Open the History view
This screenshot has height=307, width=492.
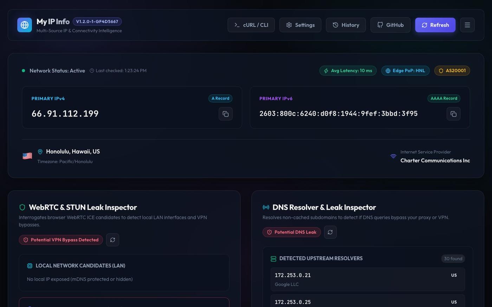tap(346, 25)
